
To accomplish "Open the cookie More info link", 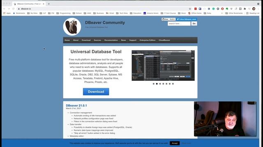I will click(x=186, y=143).
